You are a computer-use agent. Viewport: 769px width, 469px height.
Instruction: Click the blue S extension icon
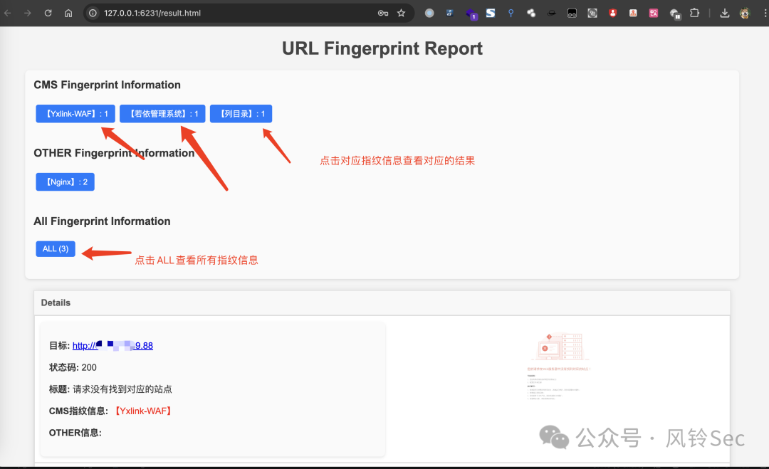coord(491,13)
